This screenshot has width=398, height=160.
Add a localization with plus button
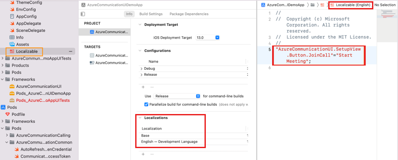(x=143, y=154)
